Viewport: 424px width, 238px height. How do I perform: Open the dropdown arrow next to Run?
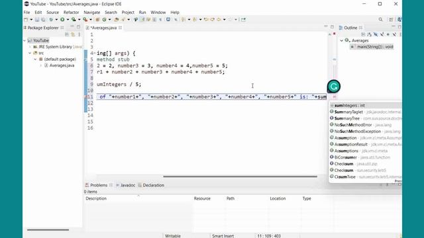pyautogui.click(x=68, y=19)
